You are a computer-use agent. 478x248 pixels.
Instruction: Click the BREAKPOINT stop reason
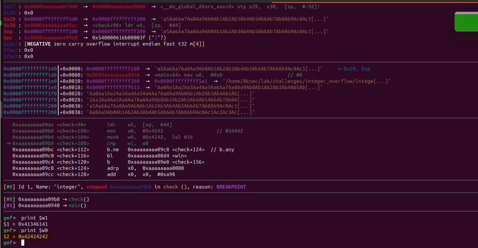coord(231,187)
